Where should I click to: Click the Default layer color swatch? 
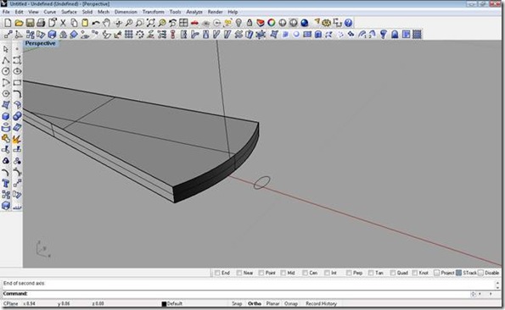(164, 304)
